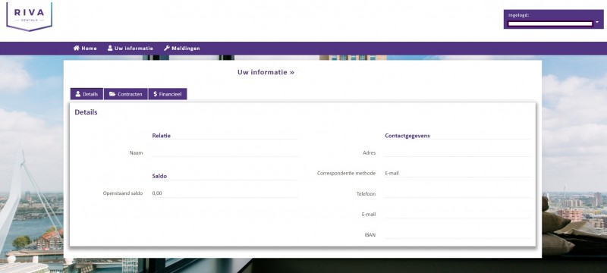Open the Uw informatie navigation item

pyautogui.click(x=130, y=49)
